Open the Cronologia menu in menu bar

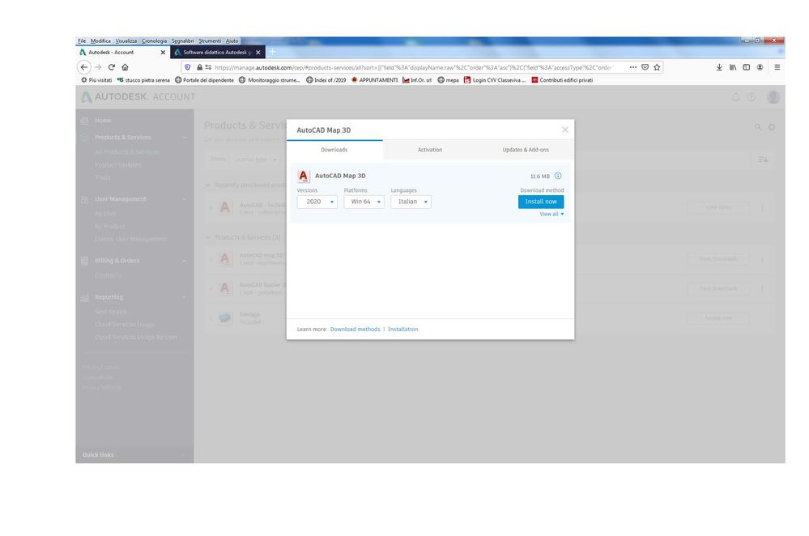(154, 40)
